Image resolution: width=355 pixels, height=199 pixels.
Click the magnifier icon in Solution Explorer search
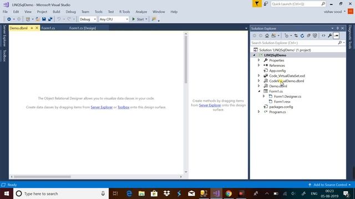coord(339,43)
